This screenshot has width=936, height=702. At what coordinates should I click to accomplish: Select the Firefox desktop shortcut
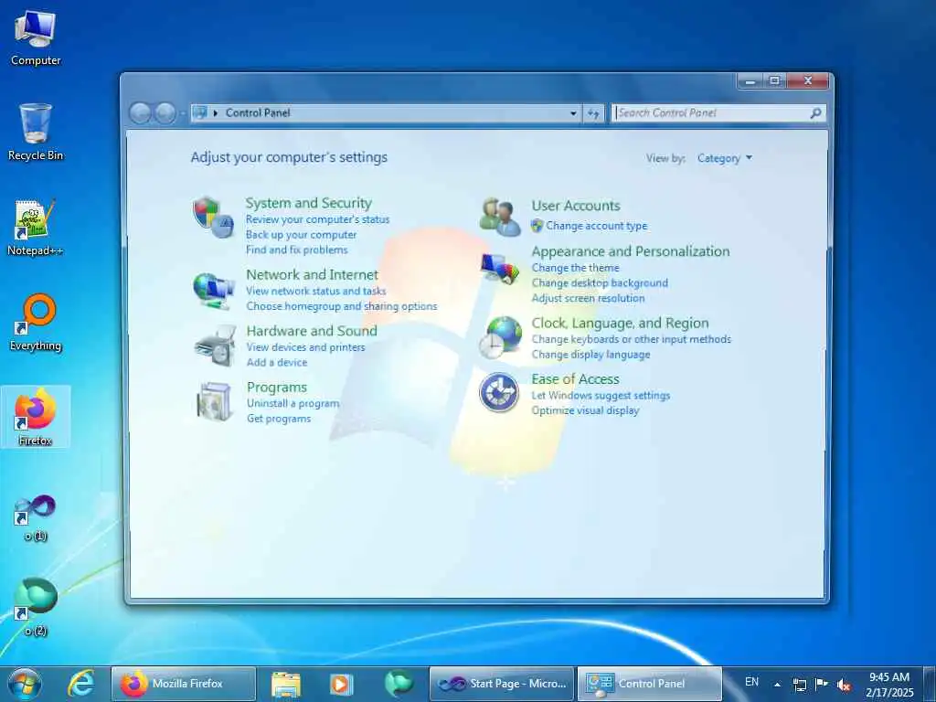click(36, 417)
